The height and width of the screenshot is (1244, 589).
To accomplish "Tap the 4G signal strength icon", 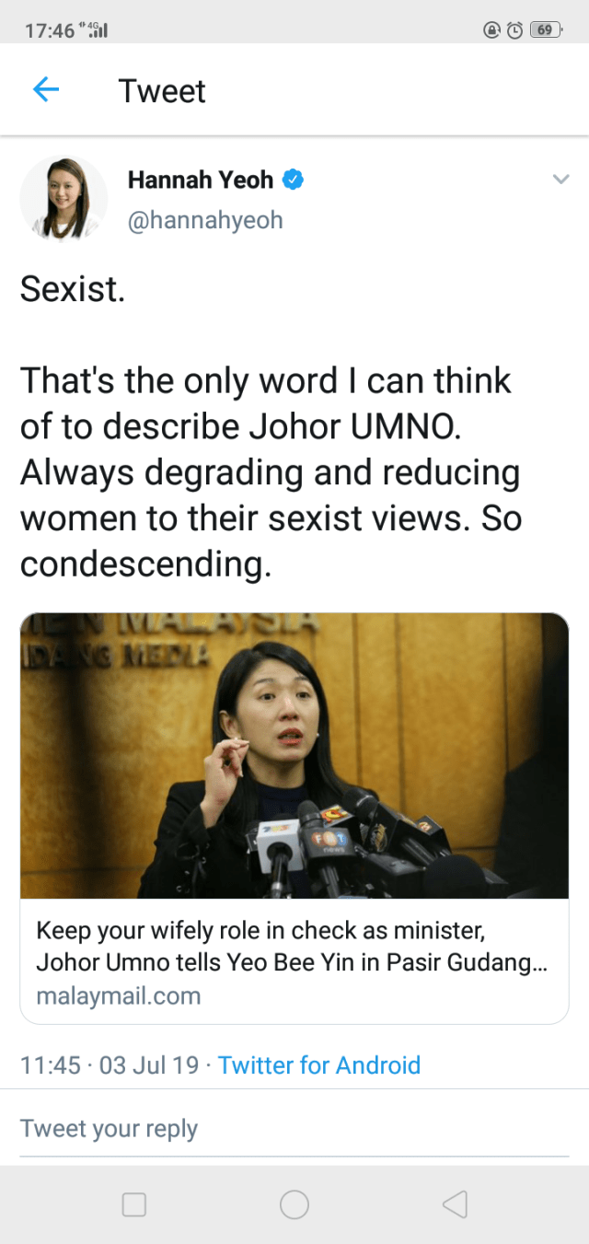I will (96, 29).
